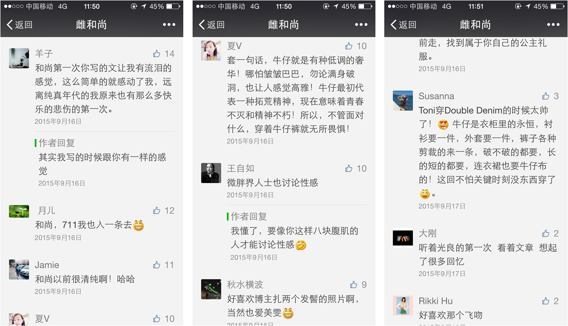The image size is (568, 326).
Task: Tap 王自如's black-and-white avatar
Action: point(211,173)
